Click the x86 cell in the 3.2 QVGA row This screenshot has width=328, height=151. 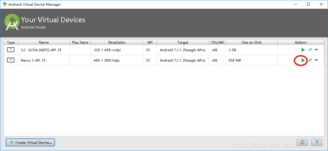217,50
